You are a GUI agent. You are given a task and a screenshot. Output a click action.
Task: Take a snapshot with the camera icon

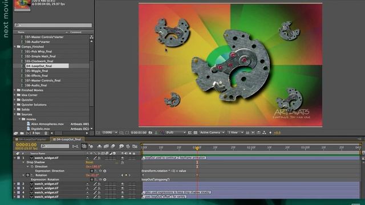151,133
